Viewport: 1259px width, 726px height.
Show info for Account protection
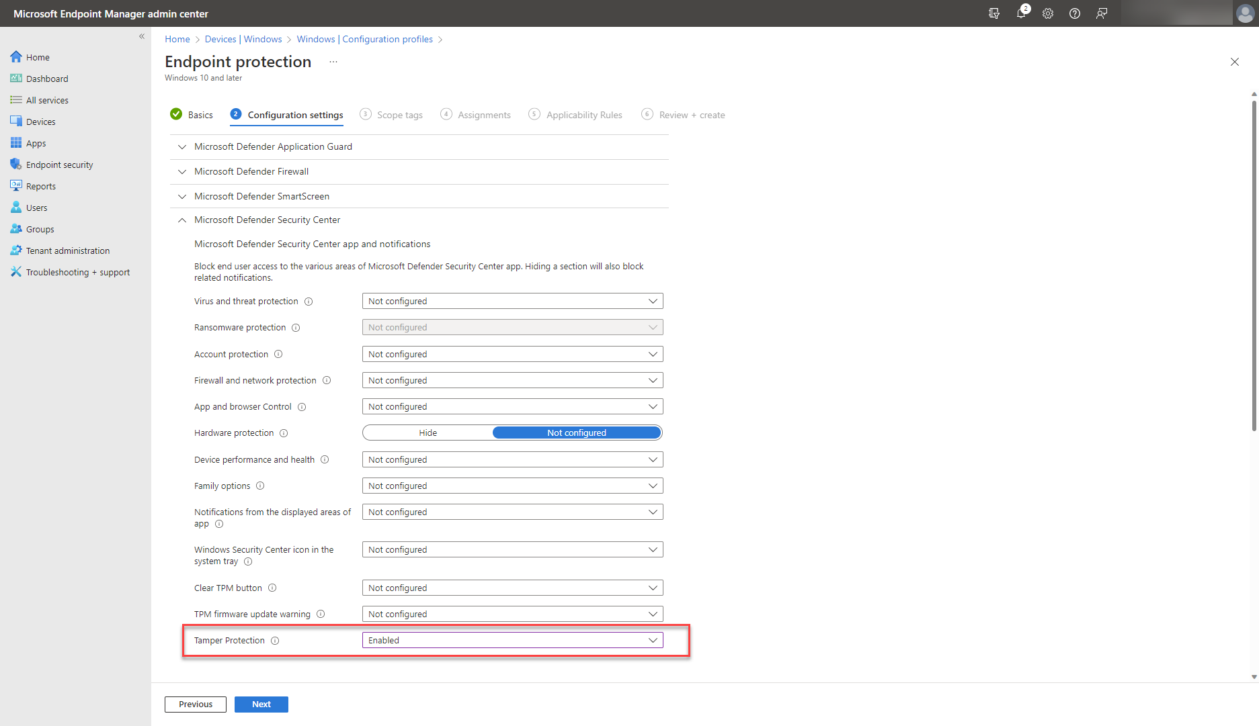click(278, 354)
